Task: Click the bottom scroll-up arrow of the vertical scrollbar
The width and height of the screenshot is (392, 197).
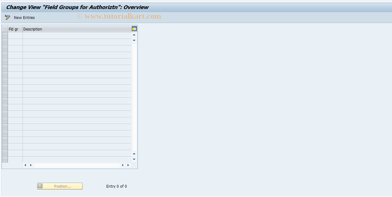Action: (134, 154)
